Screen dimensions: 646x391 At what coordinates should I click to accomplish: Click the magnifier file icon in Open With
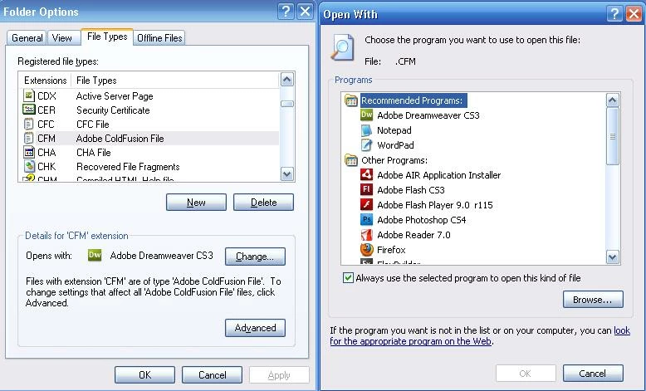click(342, 48)
